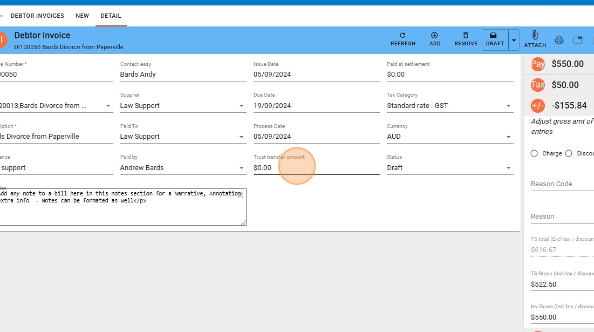Open the Paid by dropdown
Image resolution: width=594 pixels, height=332 pixels.
pyautogui.click(x=241, y=168)
